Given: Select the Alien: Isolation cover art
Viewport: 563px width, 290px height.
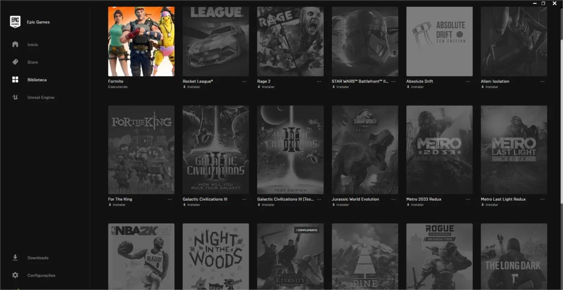Looking at the screenshot, I should [x=514, y=41].
